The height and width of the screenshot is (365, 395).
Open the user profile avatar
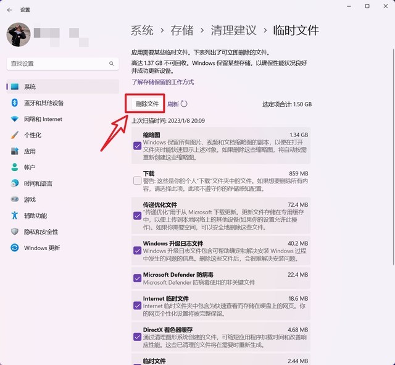19,35
